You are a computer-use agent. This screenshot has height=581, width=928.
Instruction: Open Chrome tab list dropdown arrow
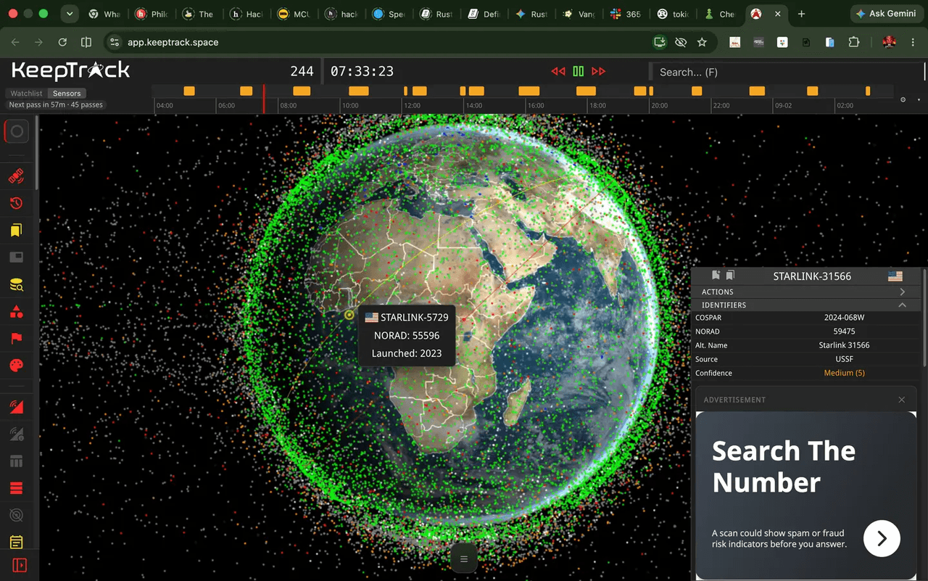point(70,14)
